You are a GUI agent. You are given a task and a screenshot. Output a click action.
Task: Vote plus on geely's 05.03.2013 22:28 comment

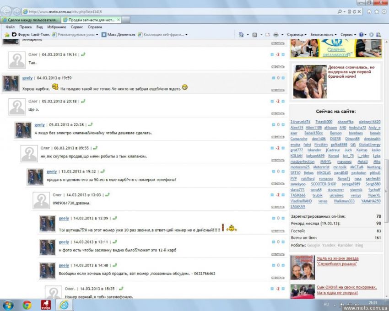(x=283, y=125)
